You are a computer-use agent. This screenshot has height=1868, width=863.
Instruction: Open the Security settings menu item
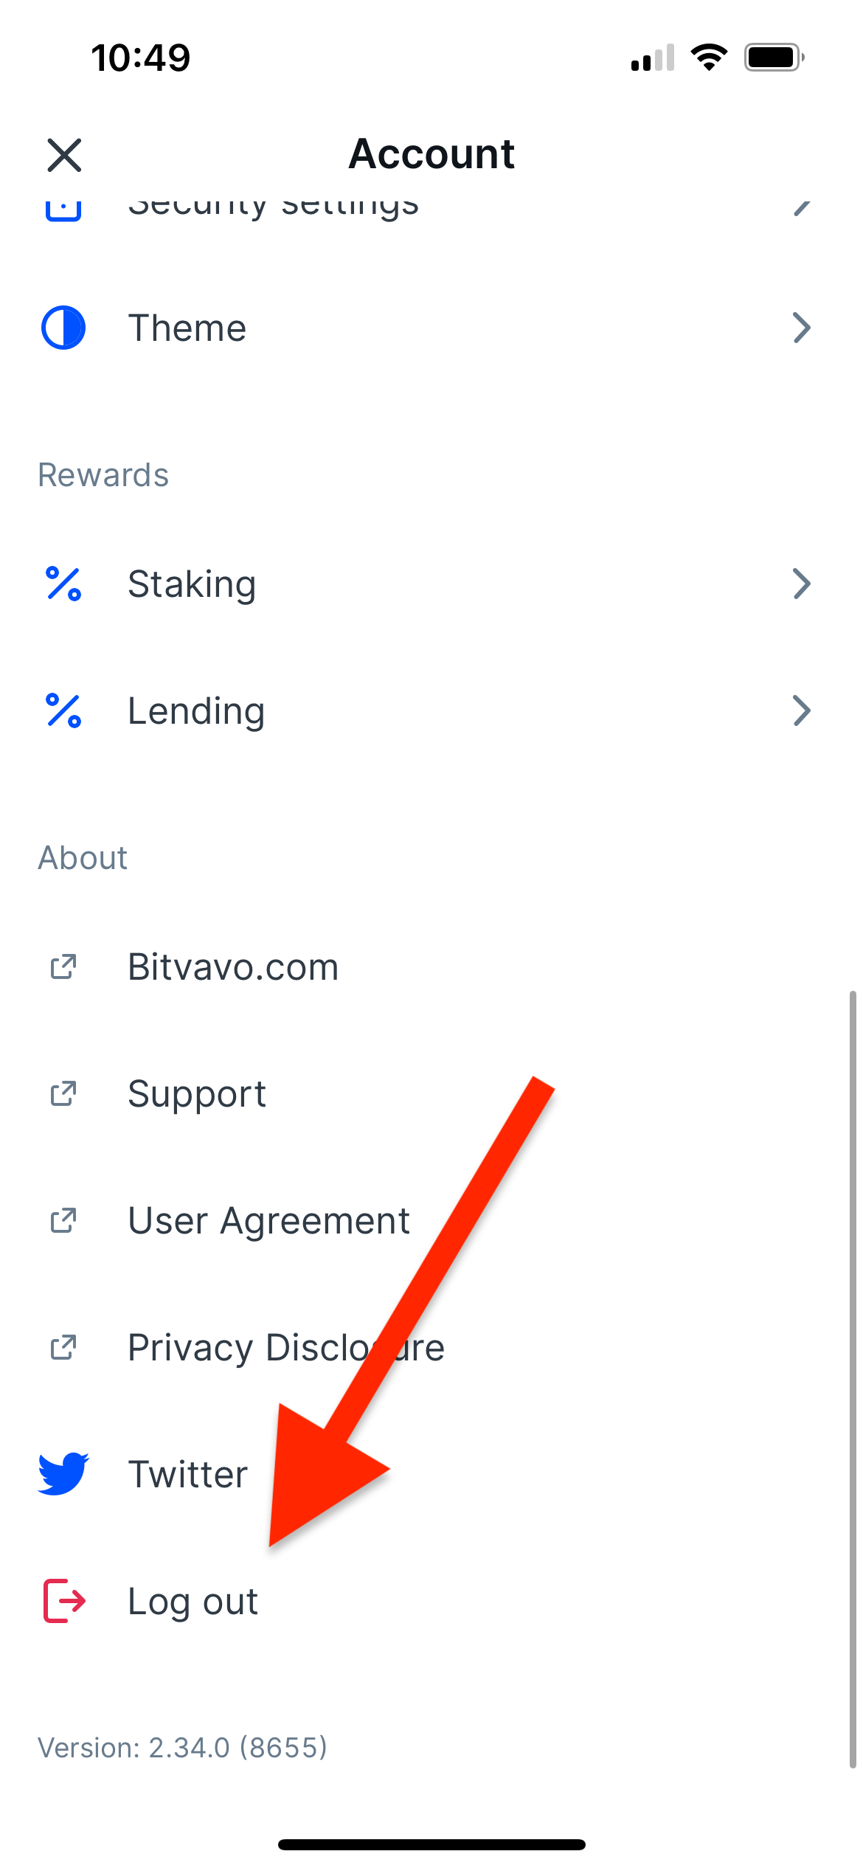pyautogui.click(x=431, y=207)
